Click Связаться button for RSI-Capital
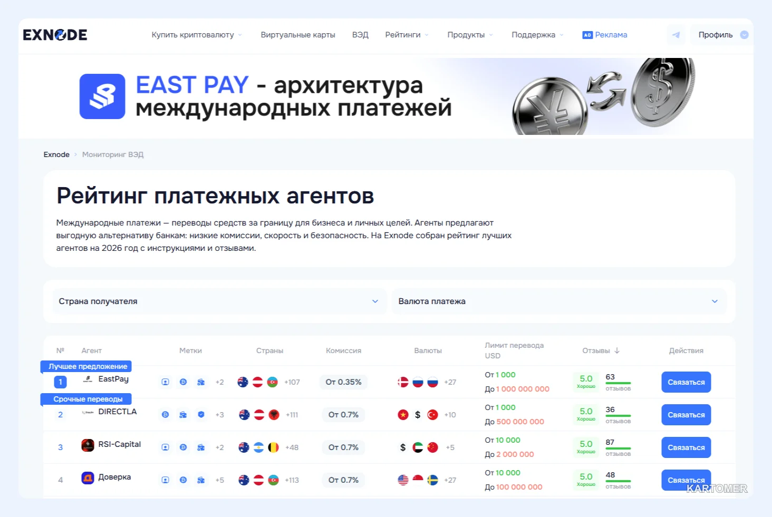The width and height of the screenshot is (772, 517). 686,447
